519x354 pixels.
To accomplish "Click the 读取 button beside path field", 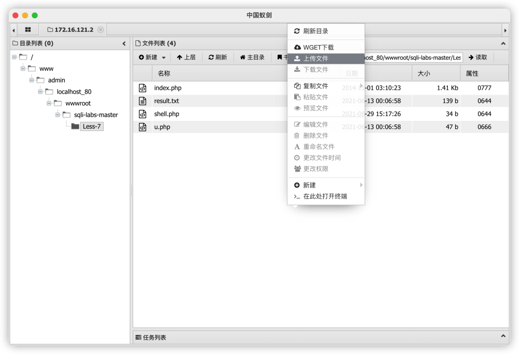I will click(x=478, y=58).
